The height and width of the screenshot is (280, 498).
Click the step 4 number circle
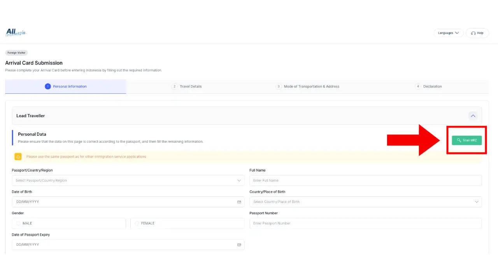[418, 86]
